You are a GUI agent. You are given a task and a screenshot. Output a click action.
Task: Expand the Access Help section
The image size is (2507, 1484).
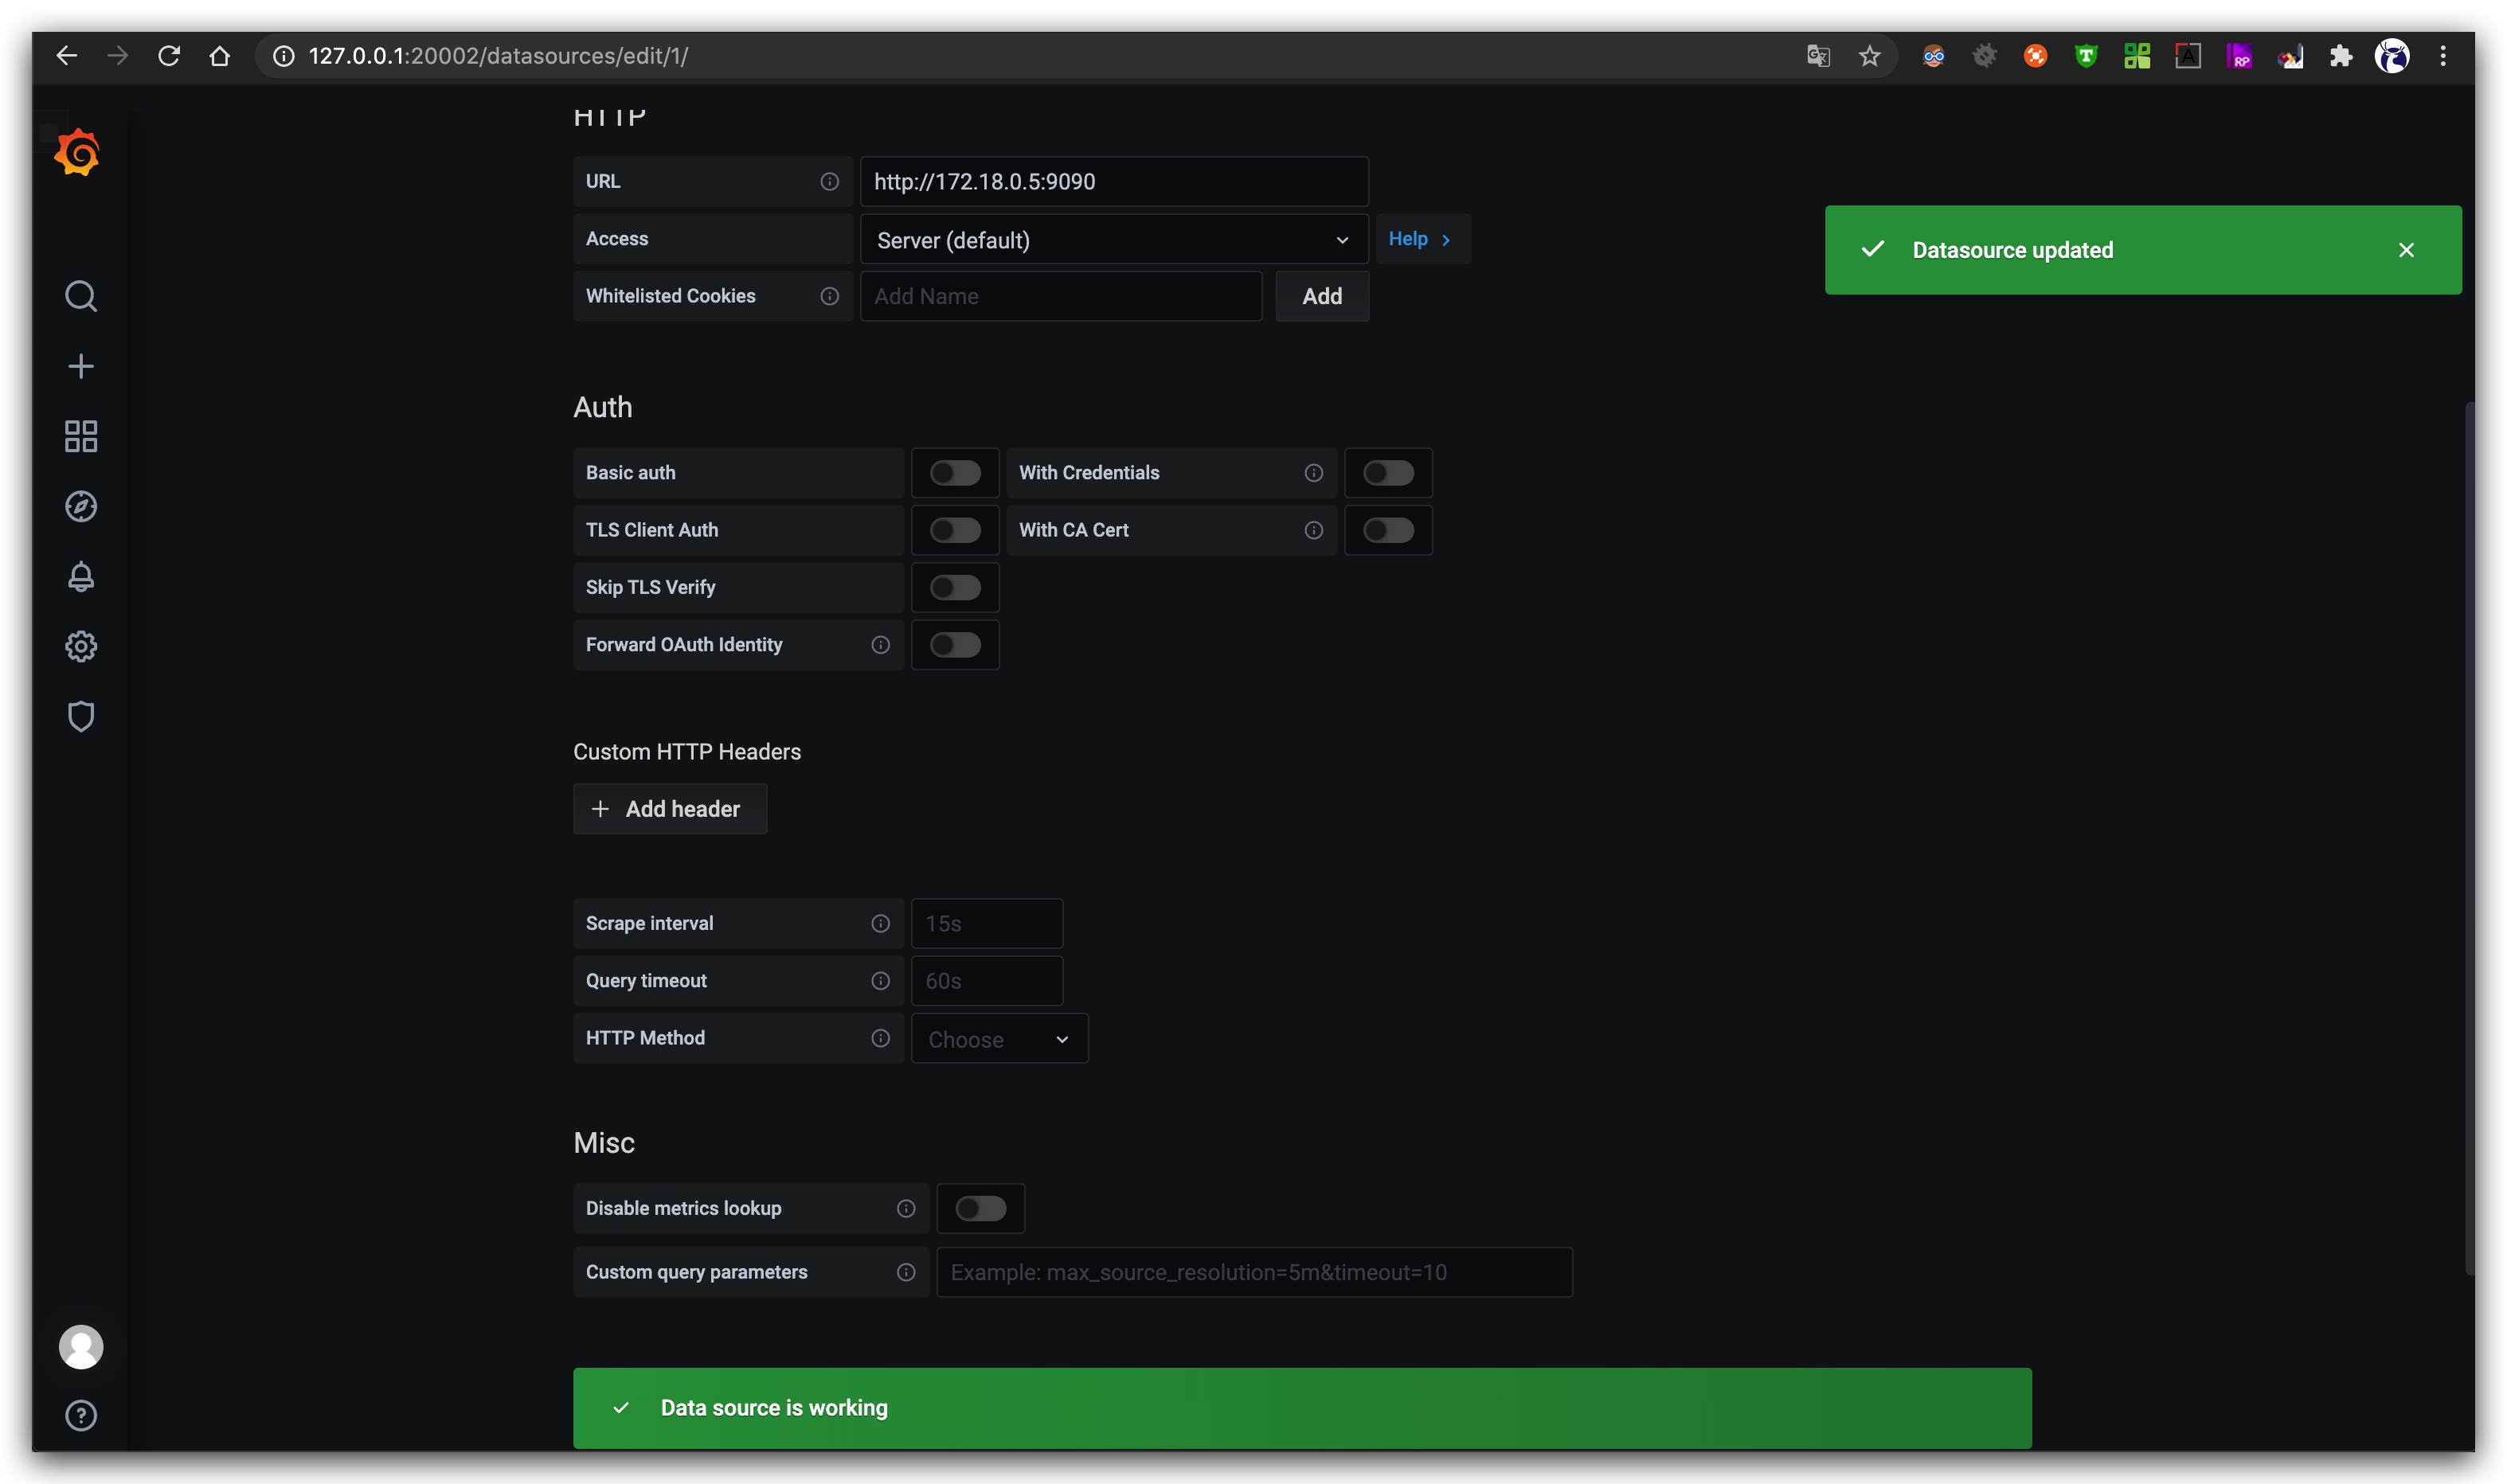click(x=1420, y=239)
